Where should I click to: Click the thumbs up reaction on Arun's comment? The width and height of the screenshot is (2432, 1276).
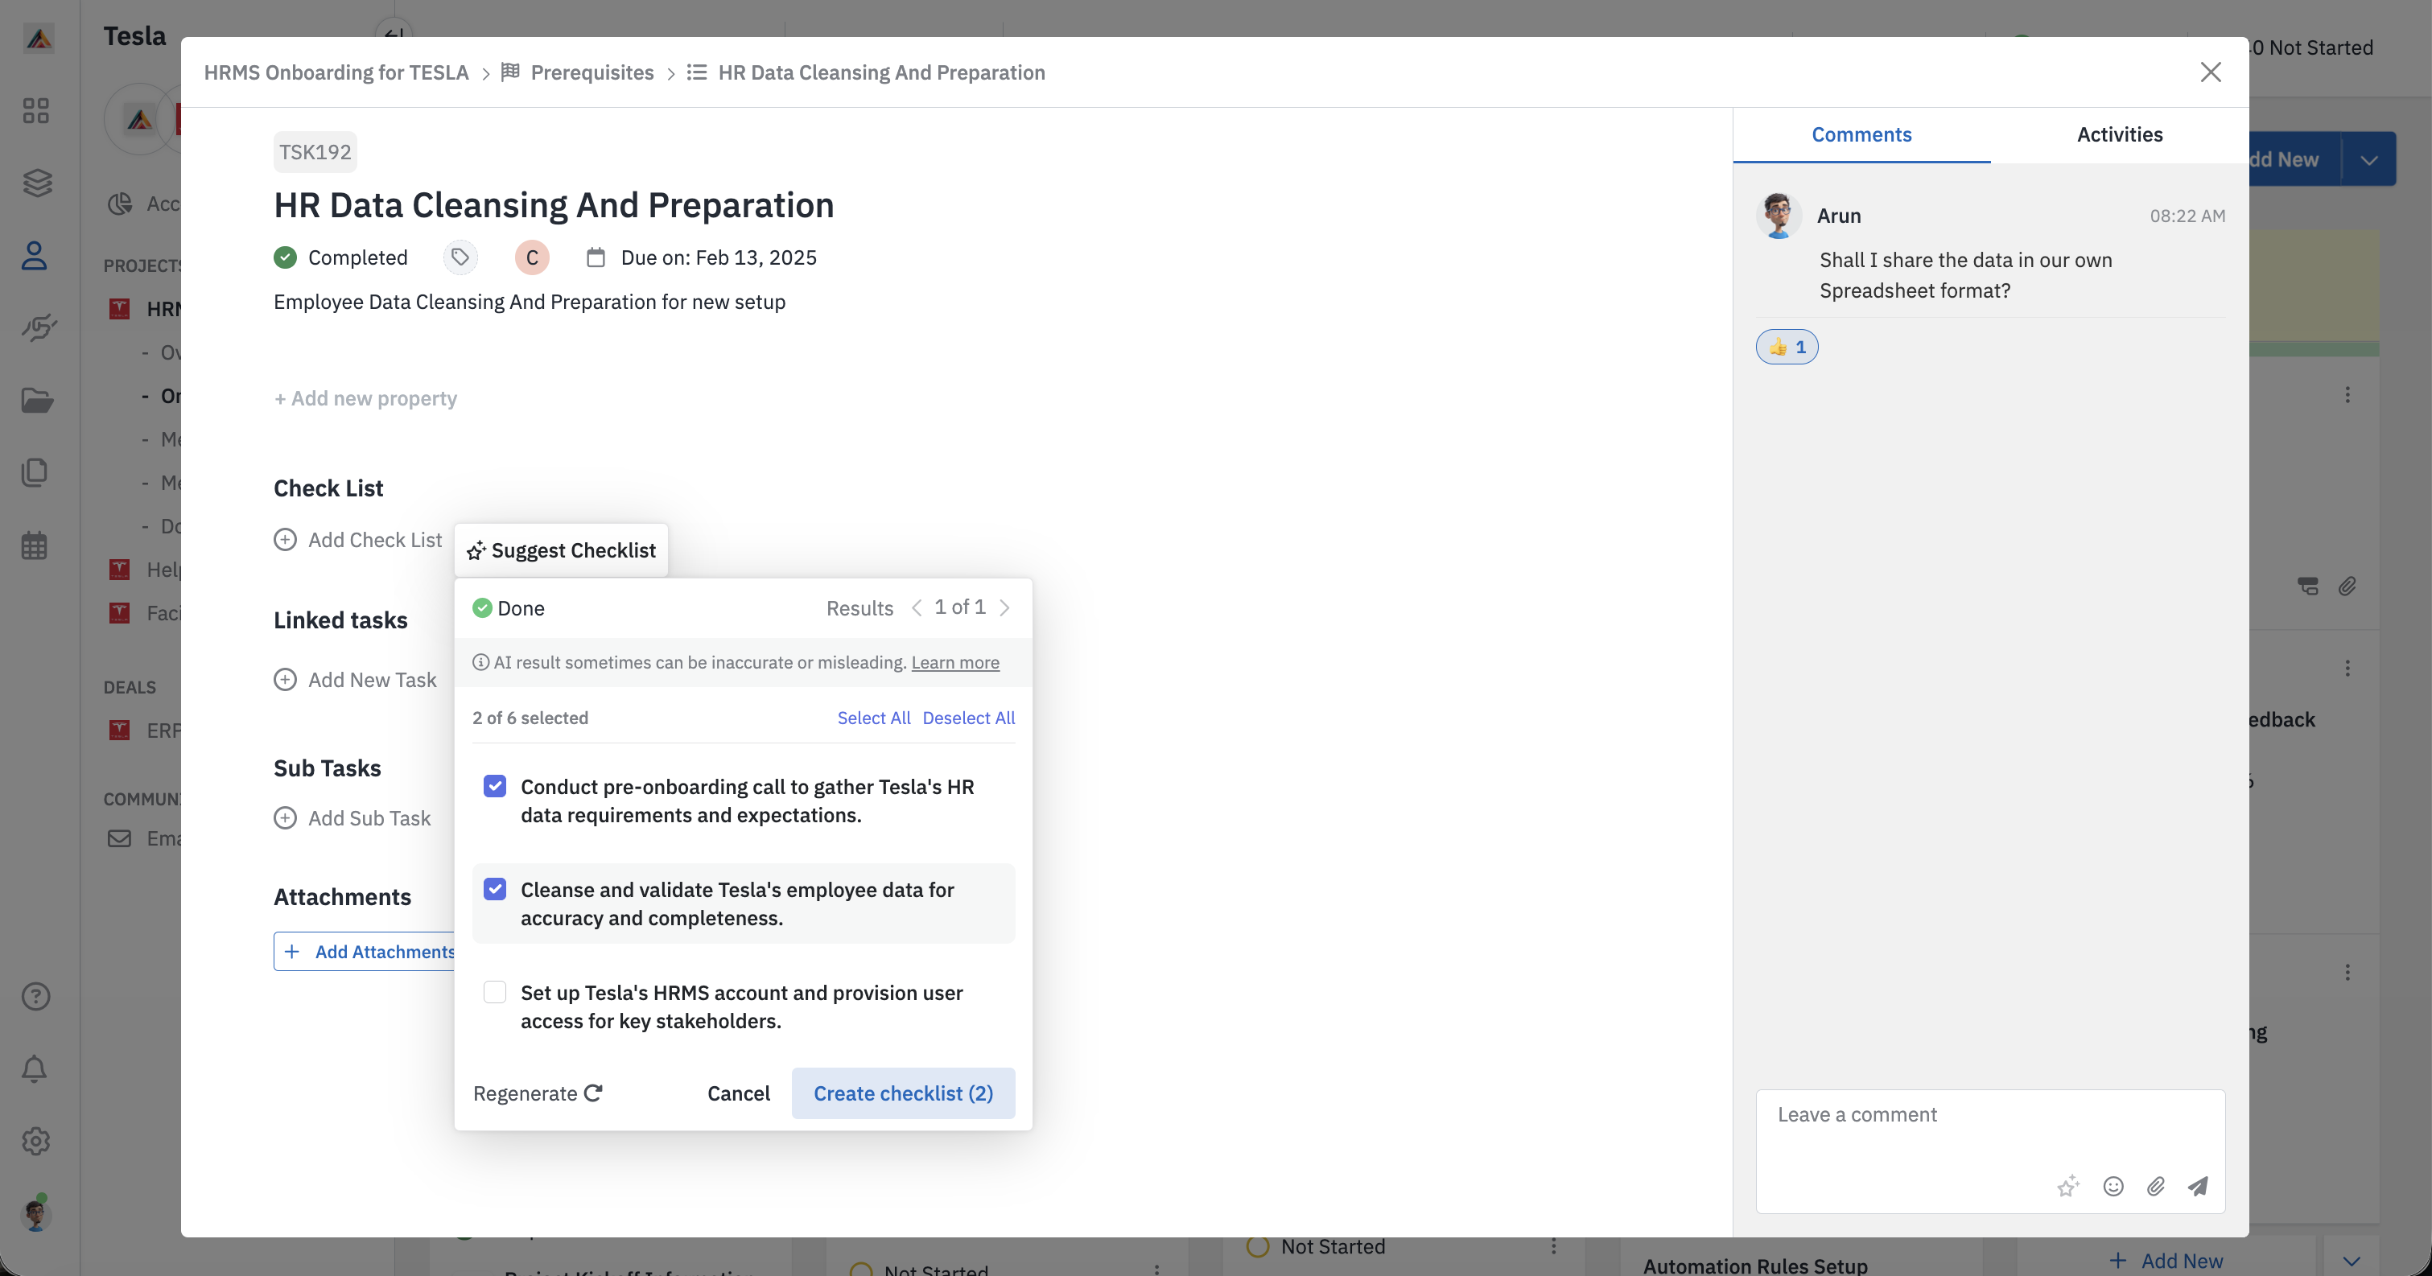pos(1787,348)
